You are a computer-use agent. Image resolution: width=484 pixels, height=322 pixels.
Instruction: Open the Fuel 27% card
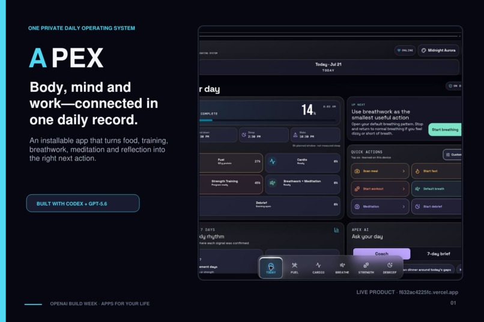(231, 161)
